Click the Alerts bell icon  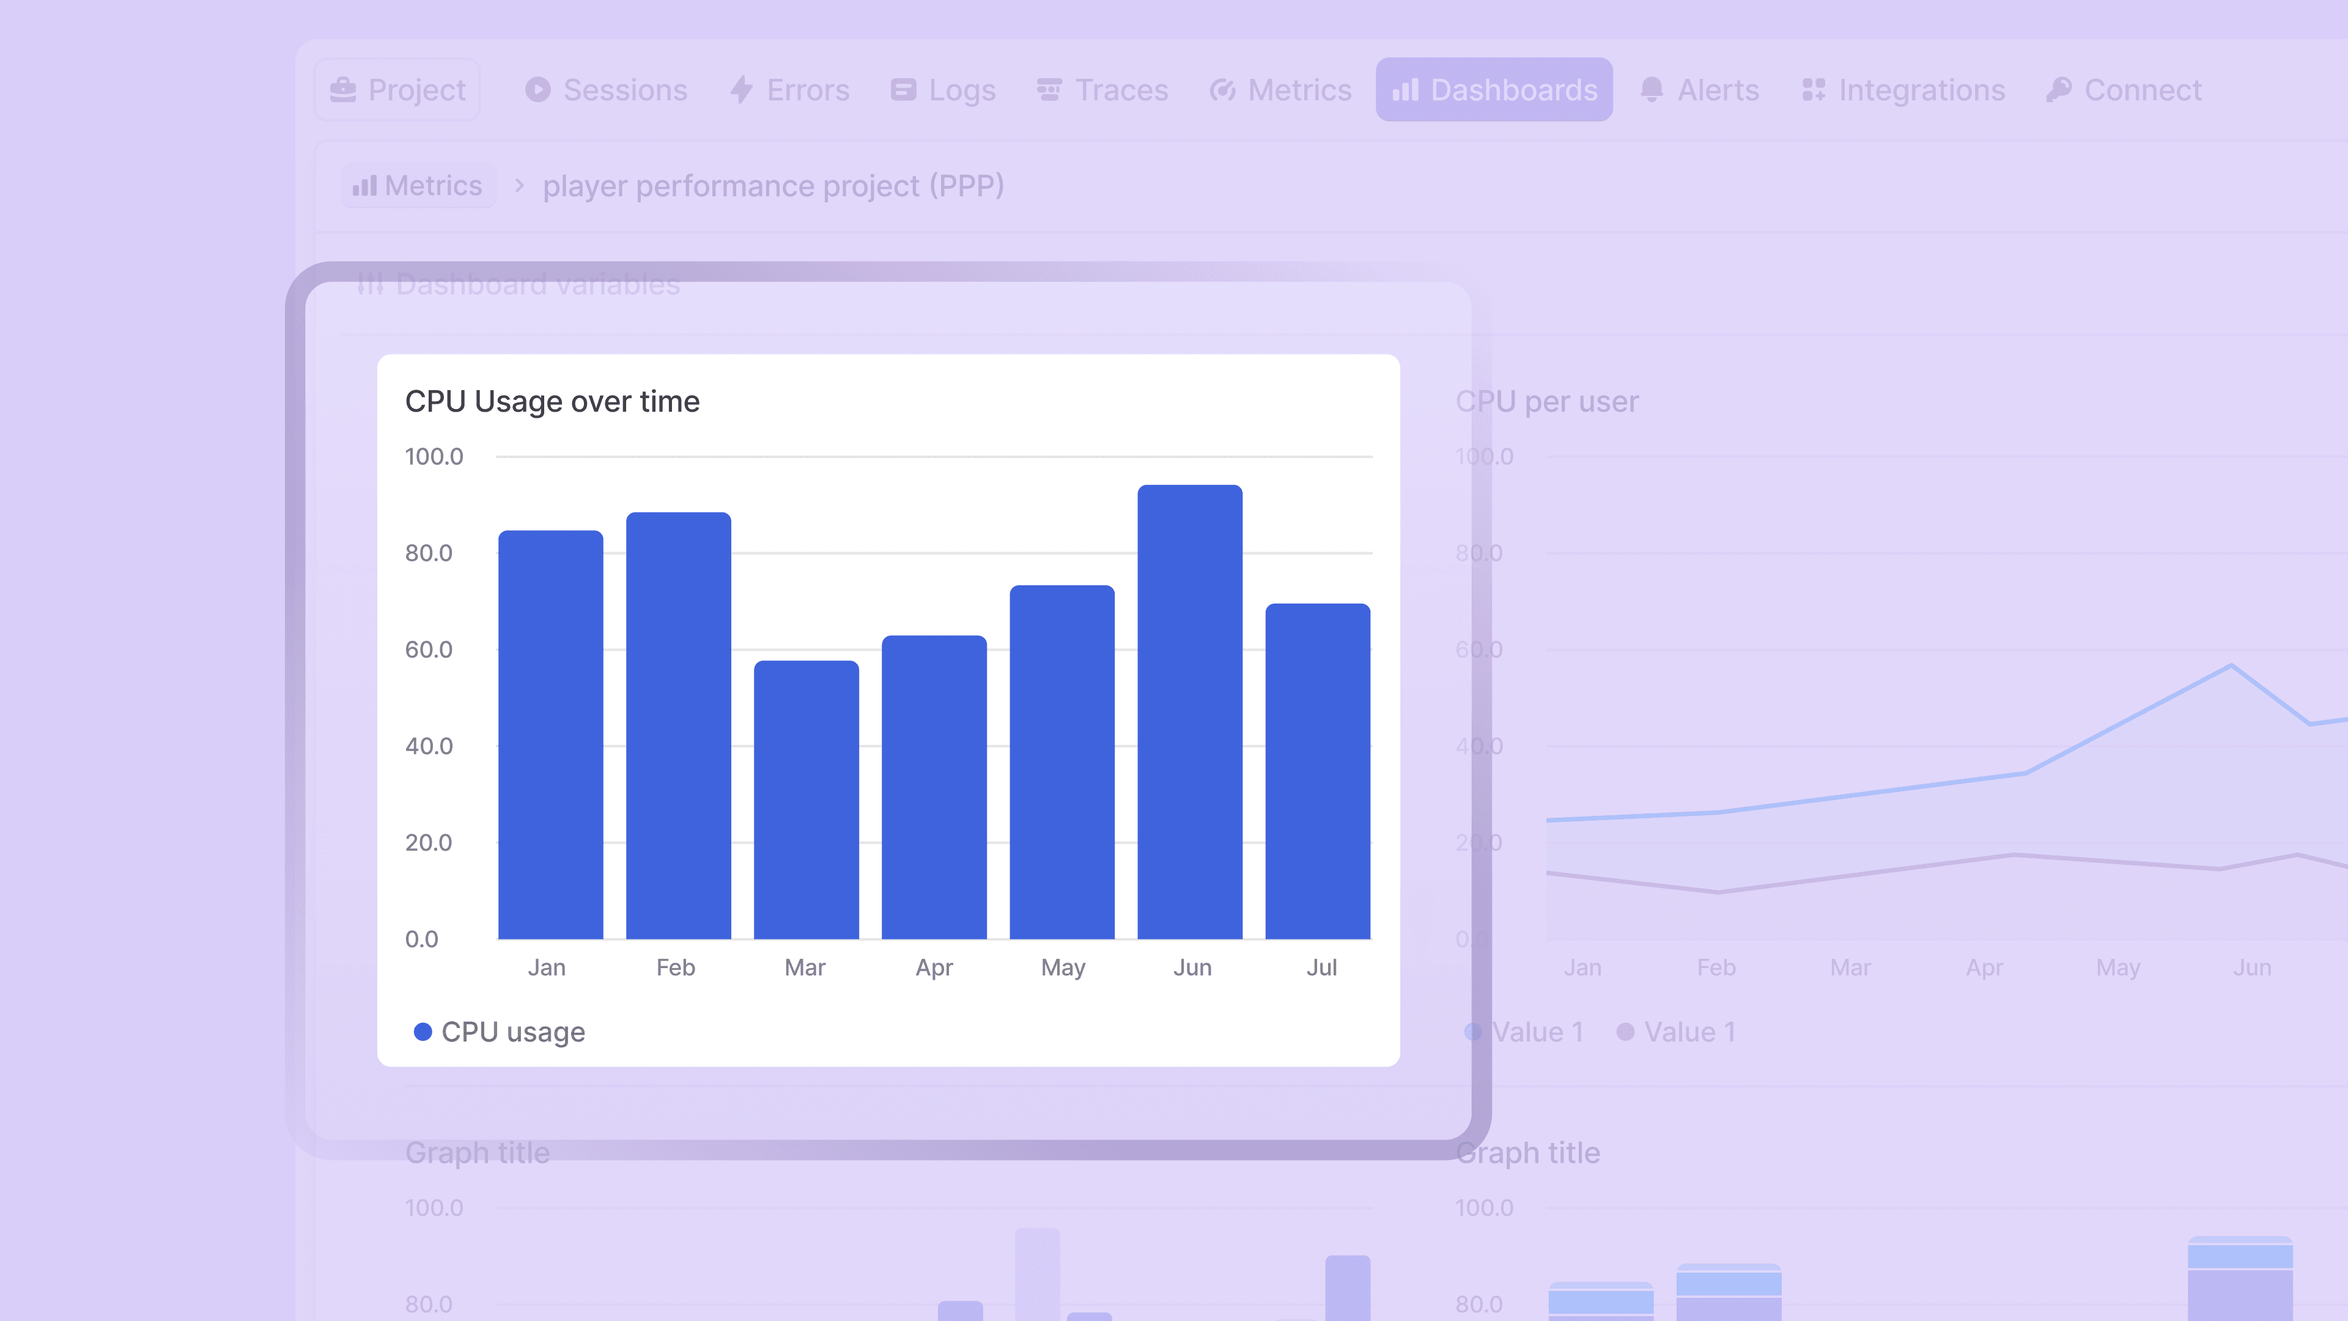[1652, 89]
